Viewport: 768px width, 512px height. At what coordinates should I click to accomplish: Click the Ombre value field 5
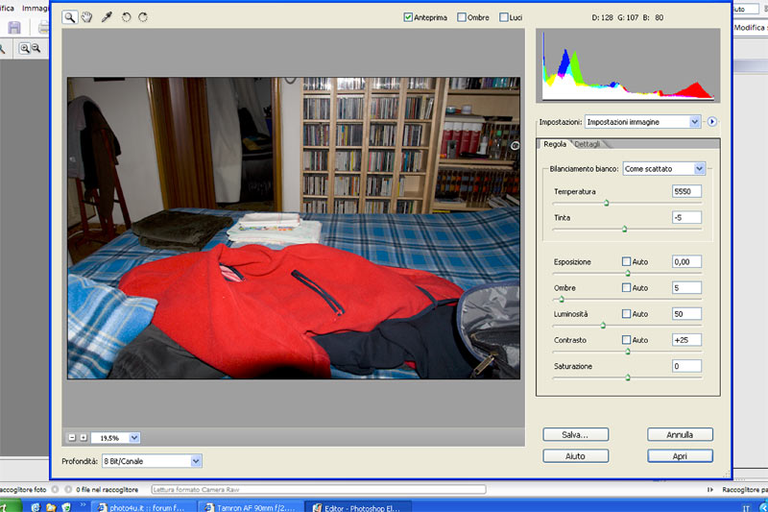coord(686,287)
